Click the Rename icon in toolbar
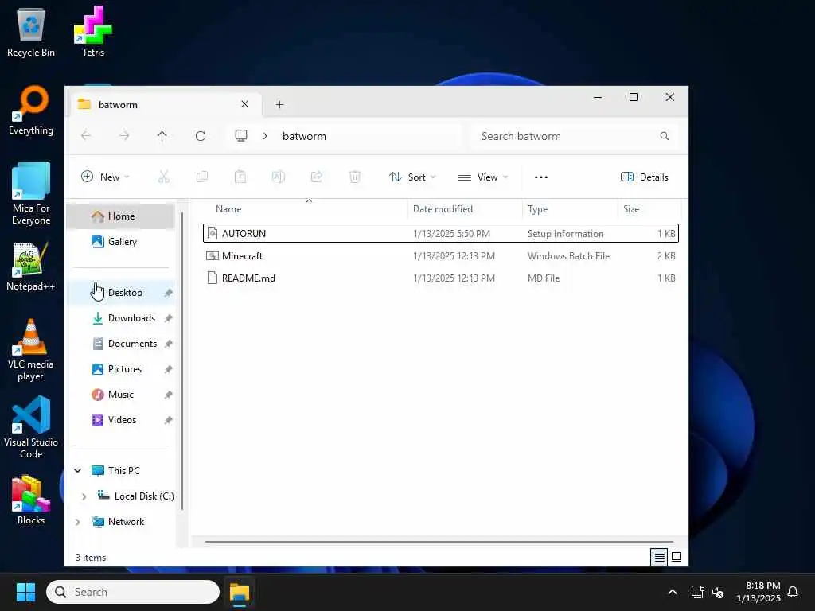 (x=278, y=177)
